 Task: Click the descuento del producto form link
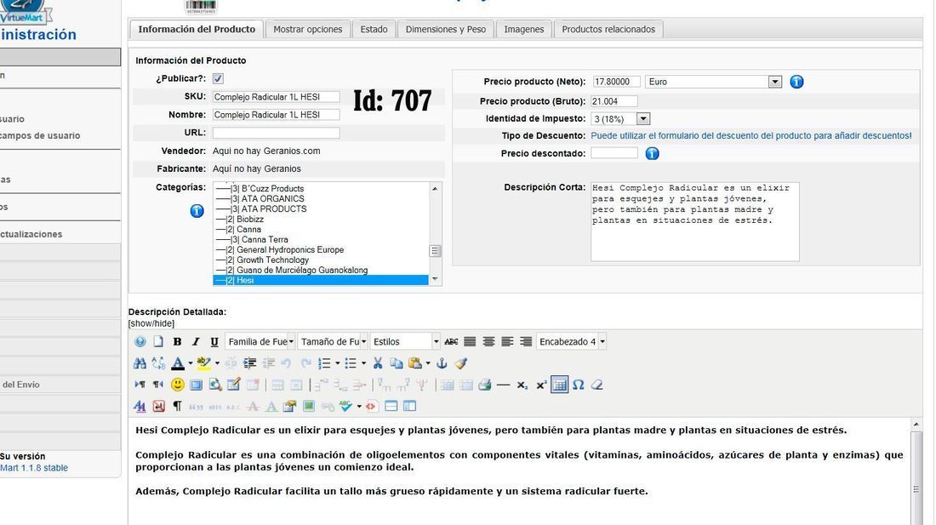pos(751,135)
